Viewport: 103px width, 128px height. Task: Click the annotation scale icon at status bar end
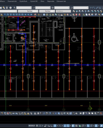point(101,126)
